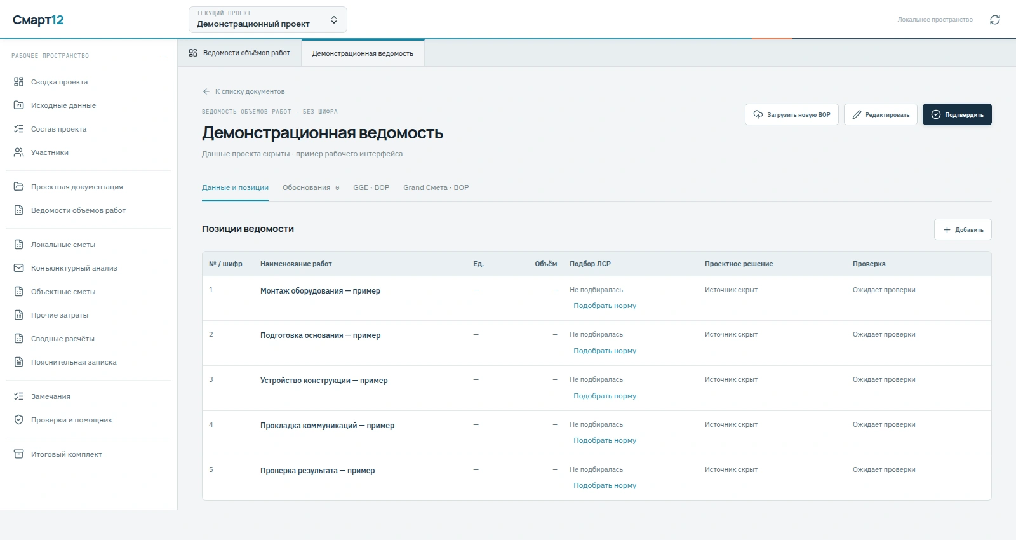
Task: Click the Монтаж оборудования — пример row name
Action: (x=320, y=291)
